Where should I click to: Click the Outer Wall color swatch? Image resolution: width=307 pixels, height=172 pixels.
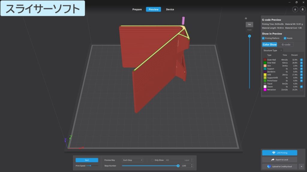tap(265, 60)
